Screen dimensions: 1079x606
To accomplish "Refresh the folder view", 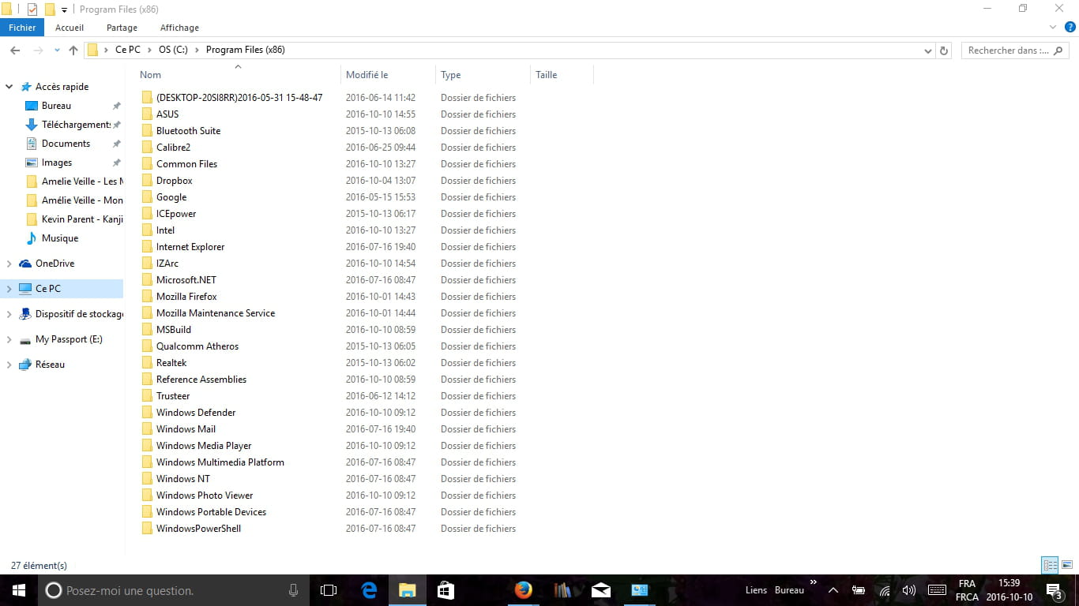I will tap(943, 50).
